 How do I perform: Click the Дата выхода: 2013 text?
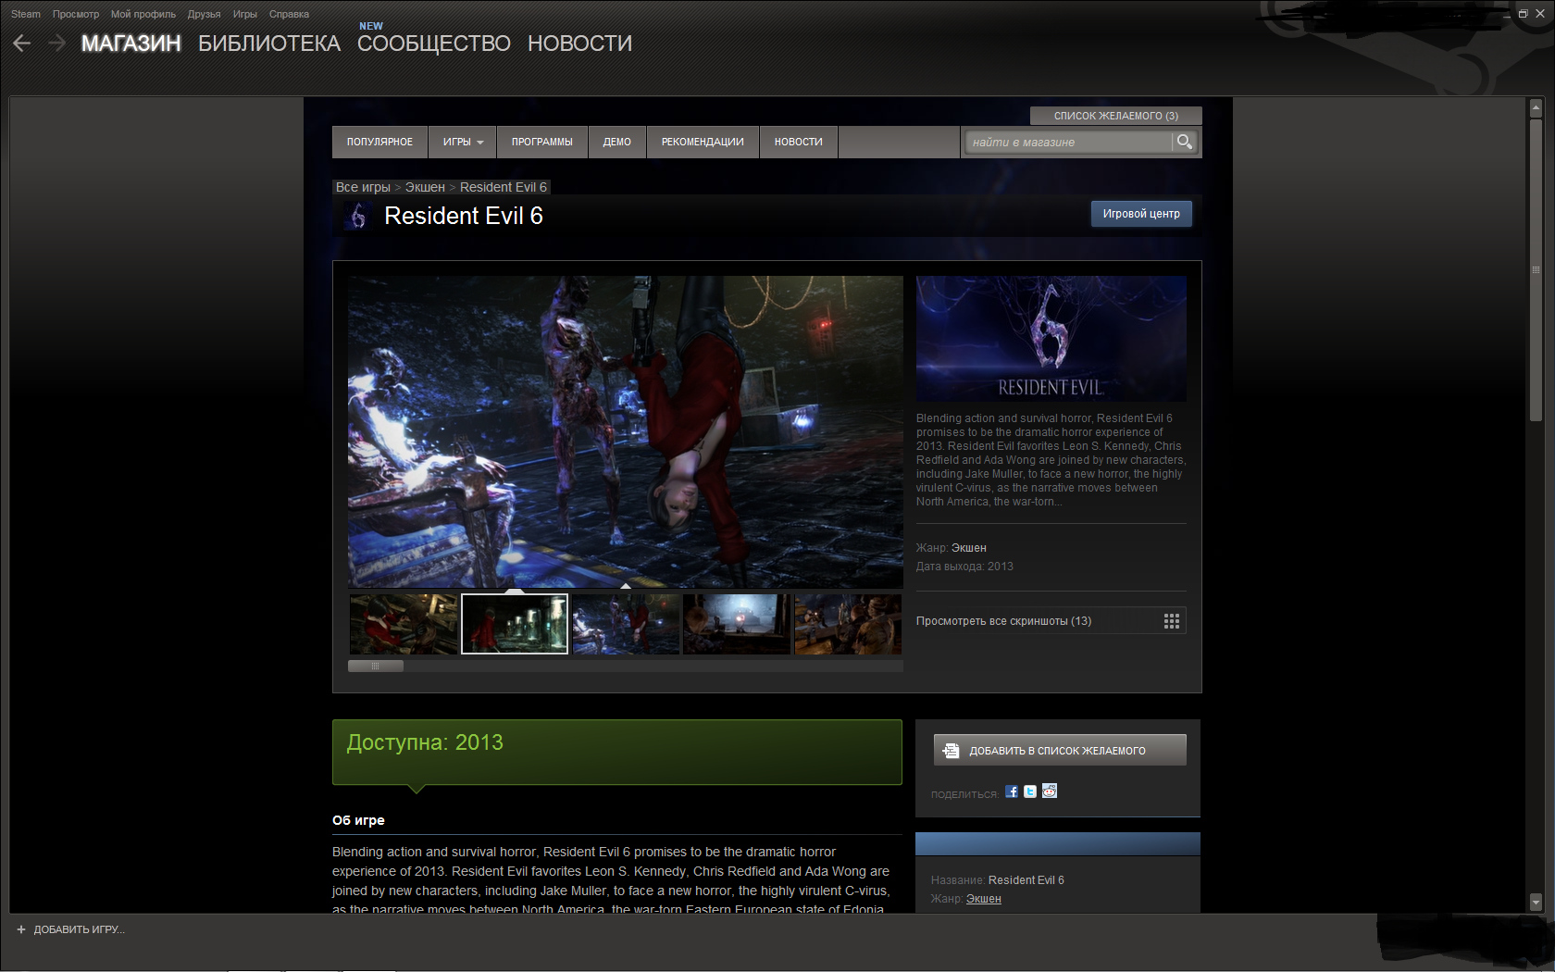click(964, 567)
